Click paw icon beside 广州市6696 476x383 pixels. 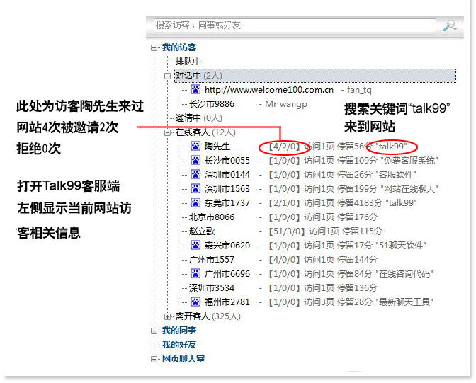pos(195,274)
